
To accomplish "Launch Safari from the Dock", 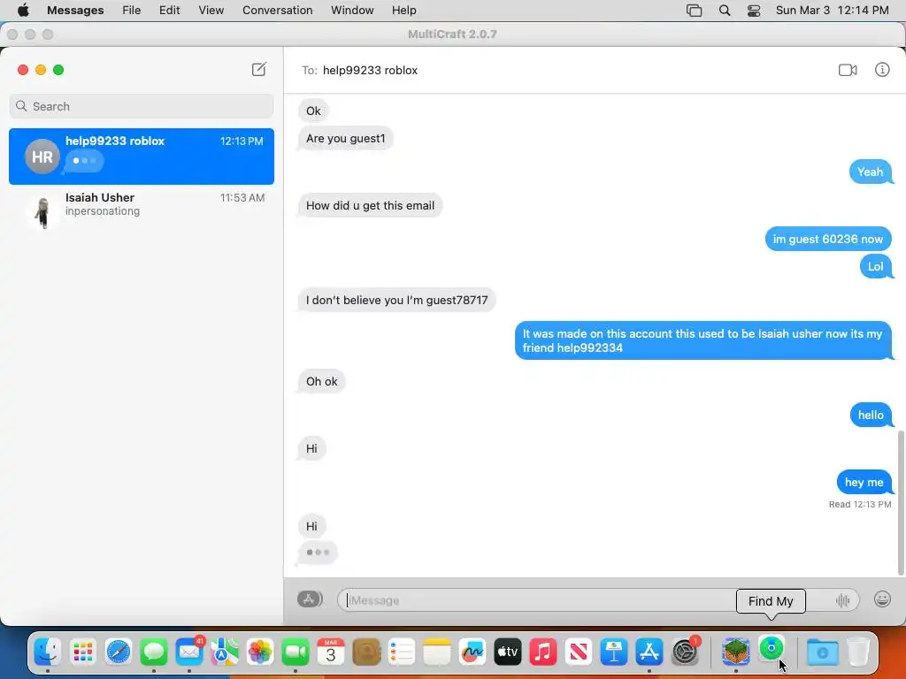I will (x=119, y=652).
